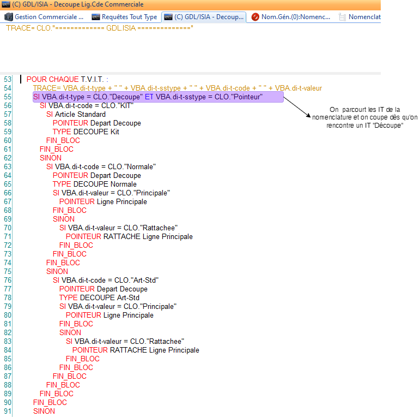Click the title bar application icon

point(5,4)
